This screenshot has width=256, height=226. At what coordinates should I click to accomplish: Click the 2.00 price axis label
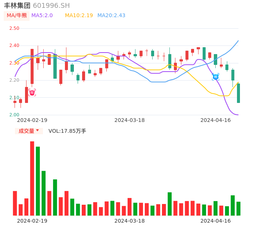point(14,115)
